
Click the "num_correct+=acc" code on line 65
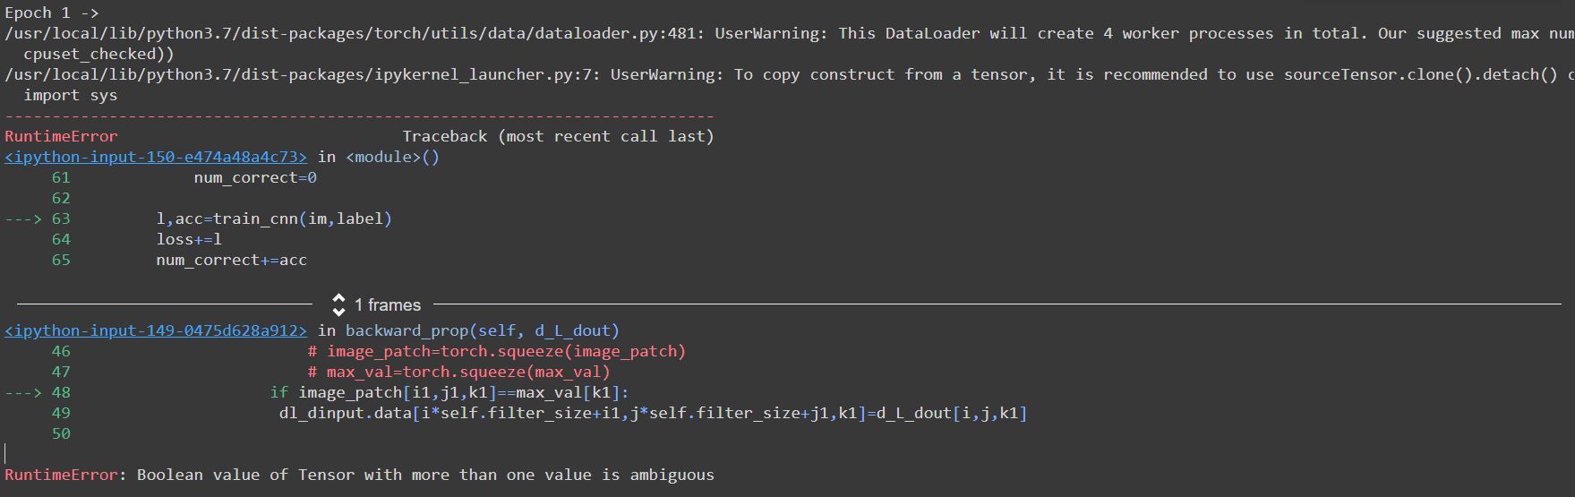click(231, 260)
